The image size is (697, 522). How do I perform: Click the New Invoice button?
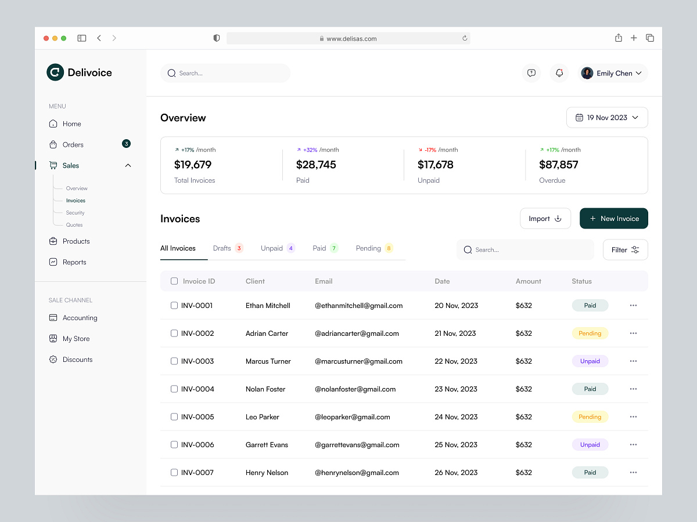coord(613,218)
